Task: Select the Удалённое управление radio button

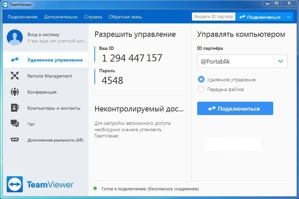Action: coord(201,79)
